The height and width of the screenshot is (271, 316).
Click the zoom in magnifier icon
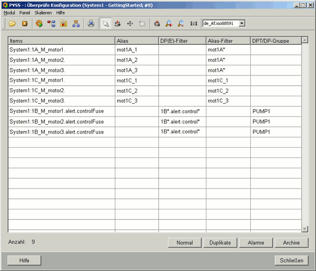click(169, 23)
